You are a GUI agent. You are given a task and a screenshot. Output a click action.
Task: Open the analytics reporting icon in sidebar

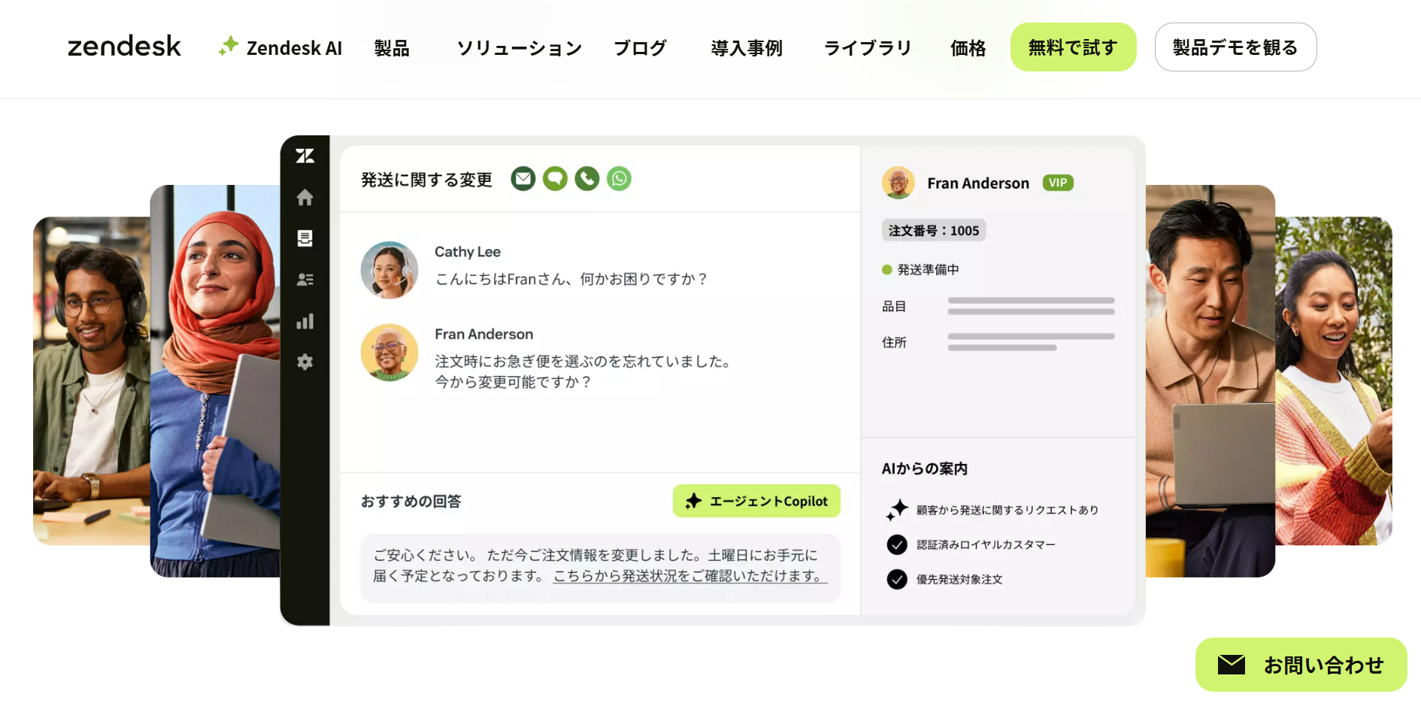pyautogui.click(x=305, y=321)
